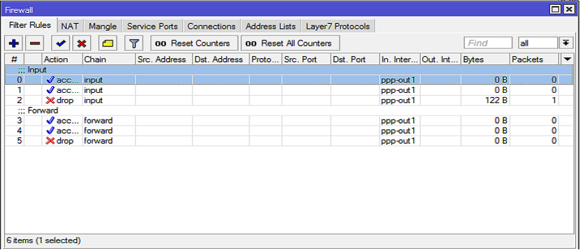Click 'ppp-out1' interface in rule 3

(x=398, y=120)
